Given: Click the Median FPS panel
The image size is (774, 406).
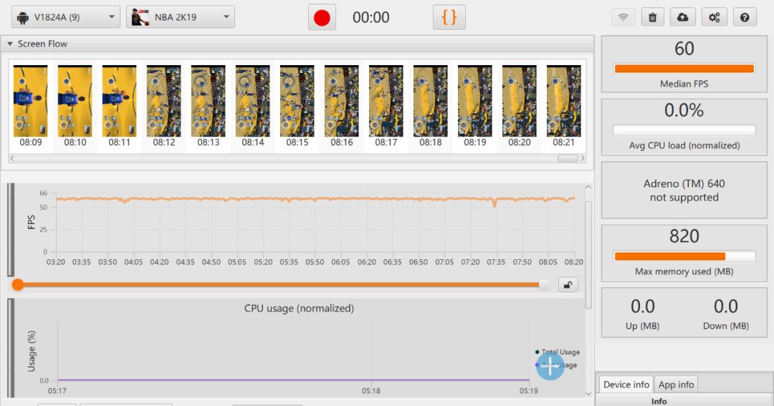Looking at the screenshot, I should (684, 64).
